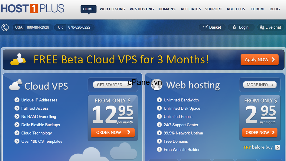Open the HOME menu tab

pos(88,9)
